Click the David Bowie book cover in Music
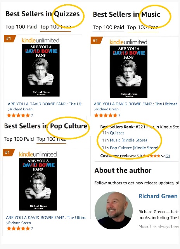Viewport: 180px width, 249px height. coord(128,72)
